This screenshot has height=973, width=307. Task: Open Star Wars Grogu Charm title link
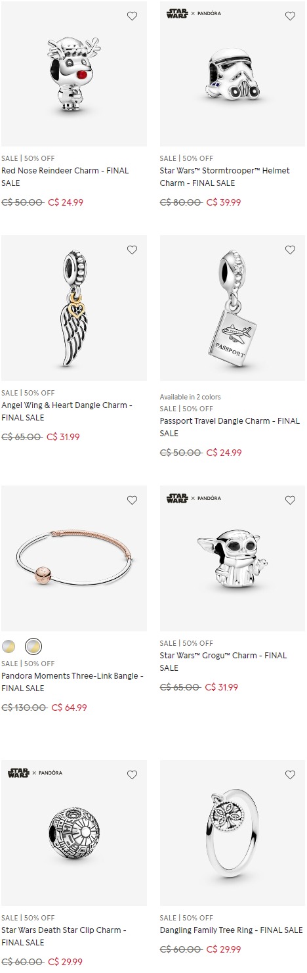pos(223,662)
